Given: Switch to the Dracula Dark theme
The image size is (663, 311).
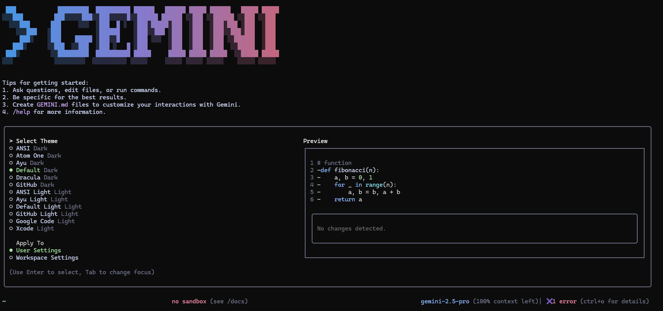Looking at the screenshot, I should pyautogui.click(x=37, y=178).
